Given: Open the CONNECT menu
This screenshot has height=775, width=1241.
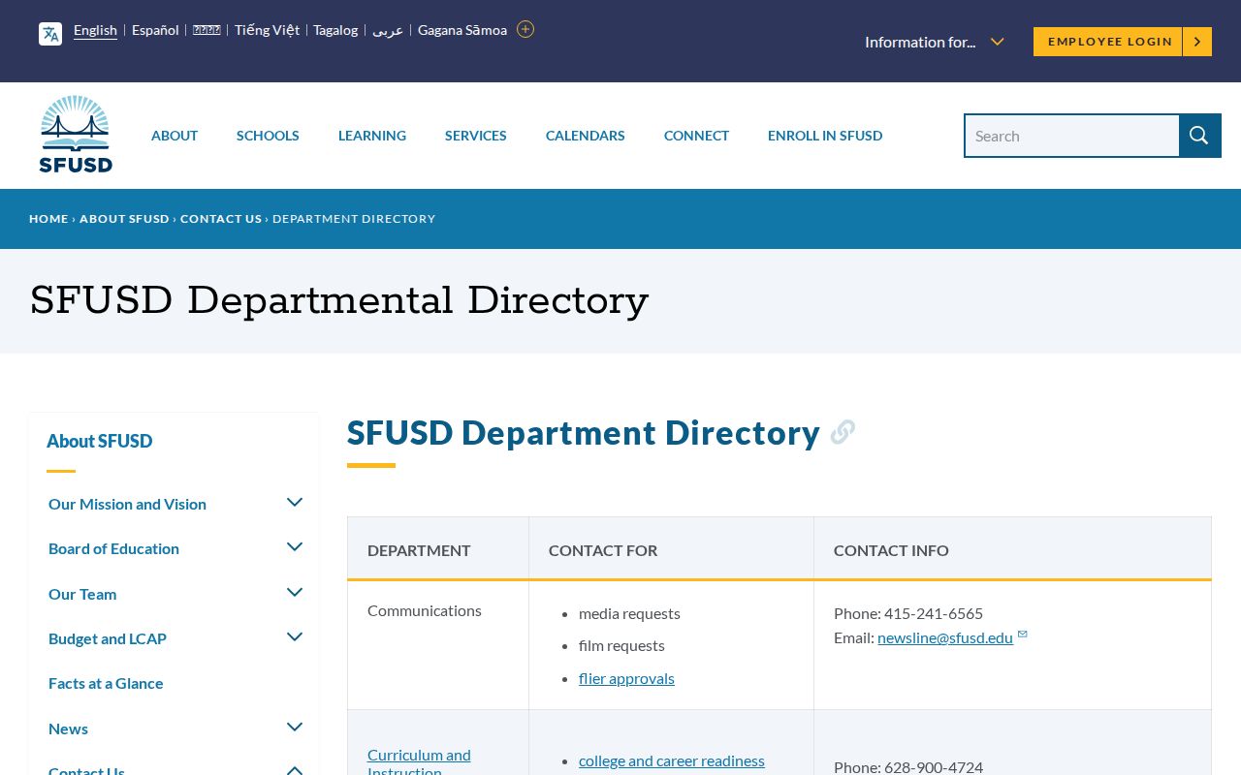Looking at the screenshot, I should (x=696, y=136).
